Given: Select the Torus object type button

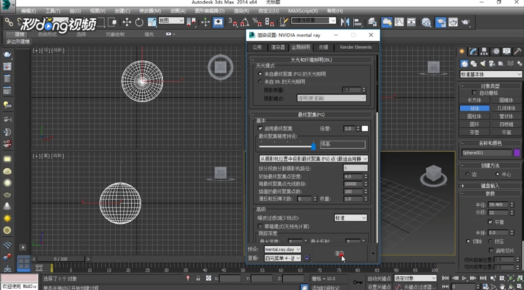Looking at the screenshot, I should [x=474, y=124].
